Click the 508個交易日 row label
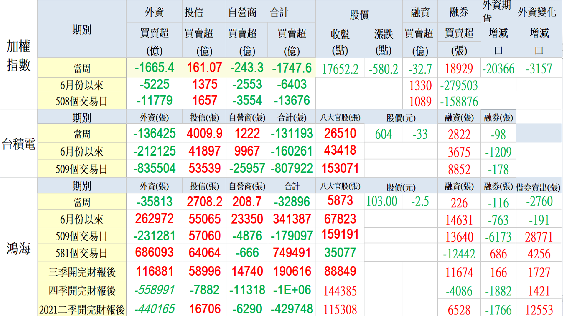This screenshot has width=563, height=316. click(x=82, y=101)
